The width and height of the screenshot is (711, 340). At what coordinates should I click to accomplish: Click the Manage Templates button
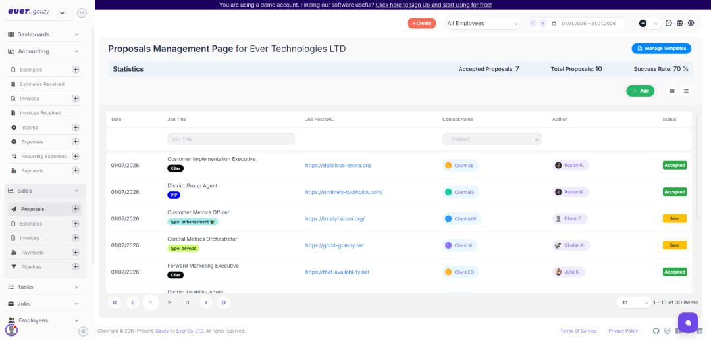coord(662,48)
